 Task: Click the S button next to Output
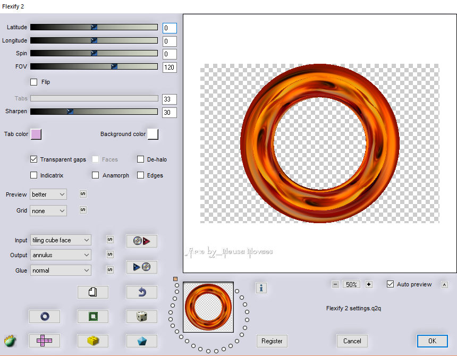(x=110, y=255)
